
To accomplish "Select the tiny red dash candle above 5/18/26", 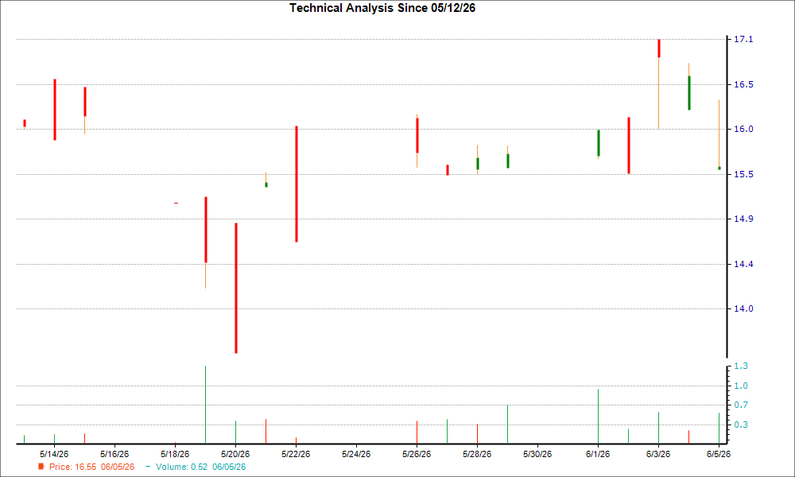I will coord(176,203).
